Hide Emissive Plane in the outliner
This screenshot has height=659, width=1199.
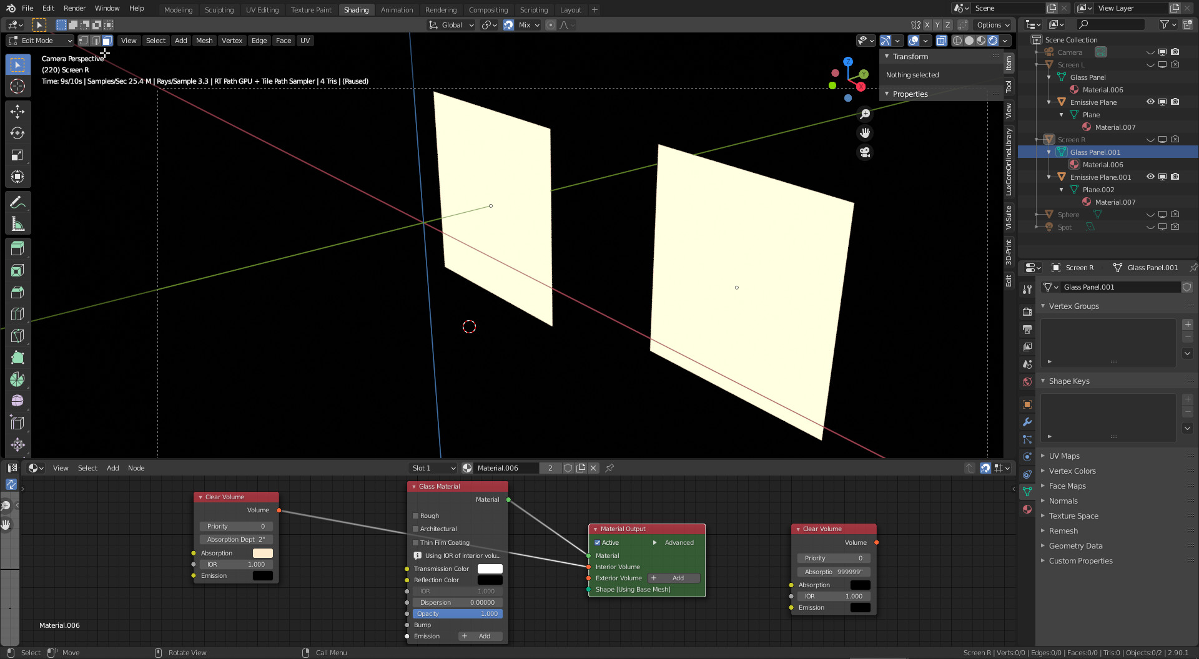point(1150,102)
